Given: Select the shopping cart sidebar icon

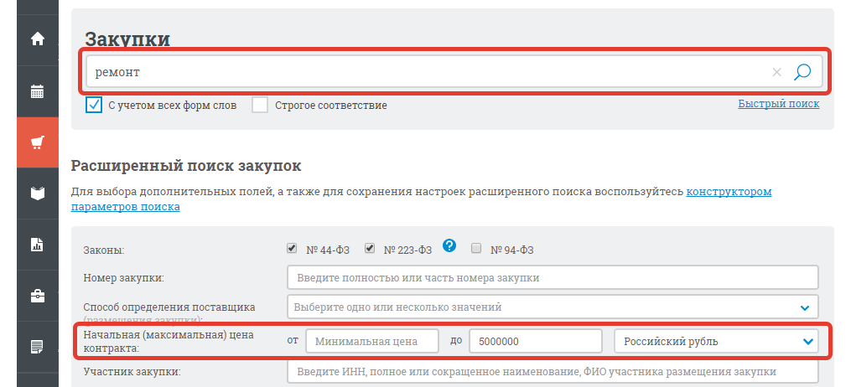Looking at the screenshot, I should 37,143.
